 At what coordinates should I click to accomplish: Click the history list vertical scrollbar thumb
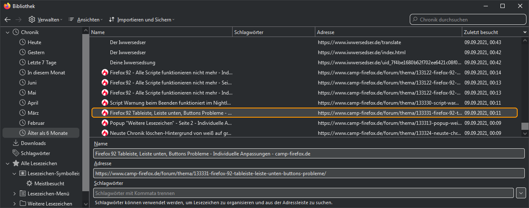click(x=525, y=126)
